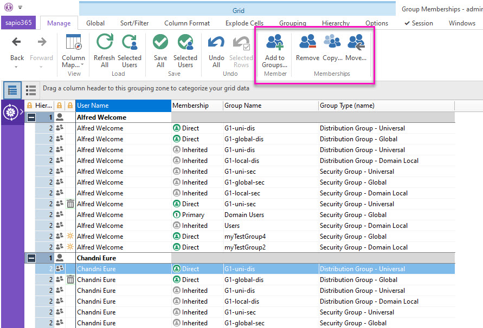Expand the Column Map dropdown arrow
The image size is (483, 328).
[82, 64]
